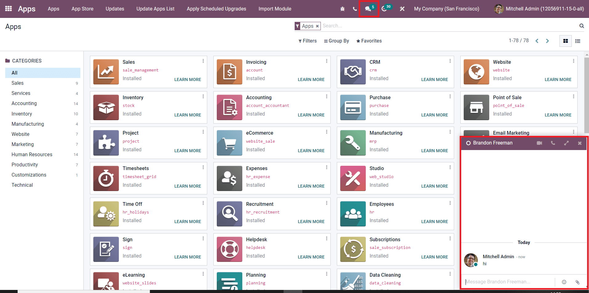Click the attachment paperclip in chat
Viewport: 589px width, 293px height.
(x=577, y=282)
